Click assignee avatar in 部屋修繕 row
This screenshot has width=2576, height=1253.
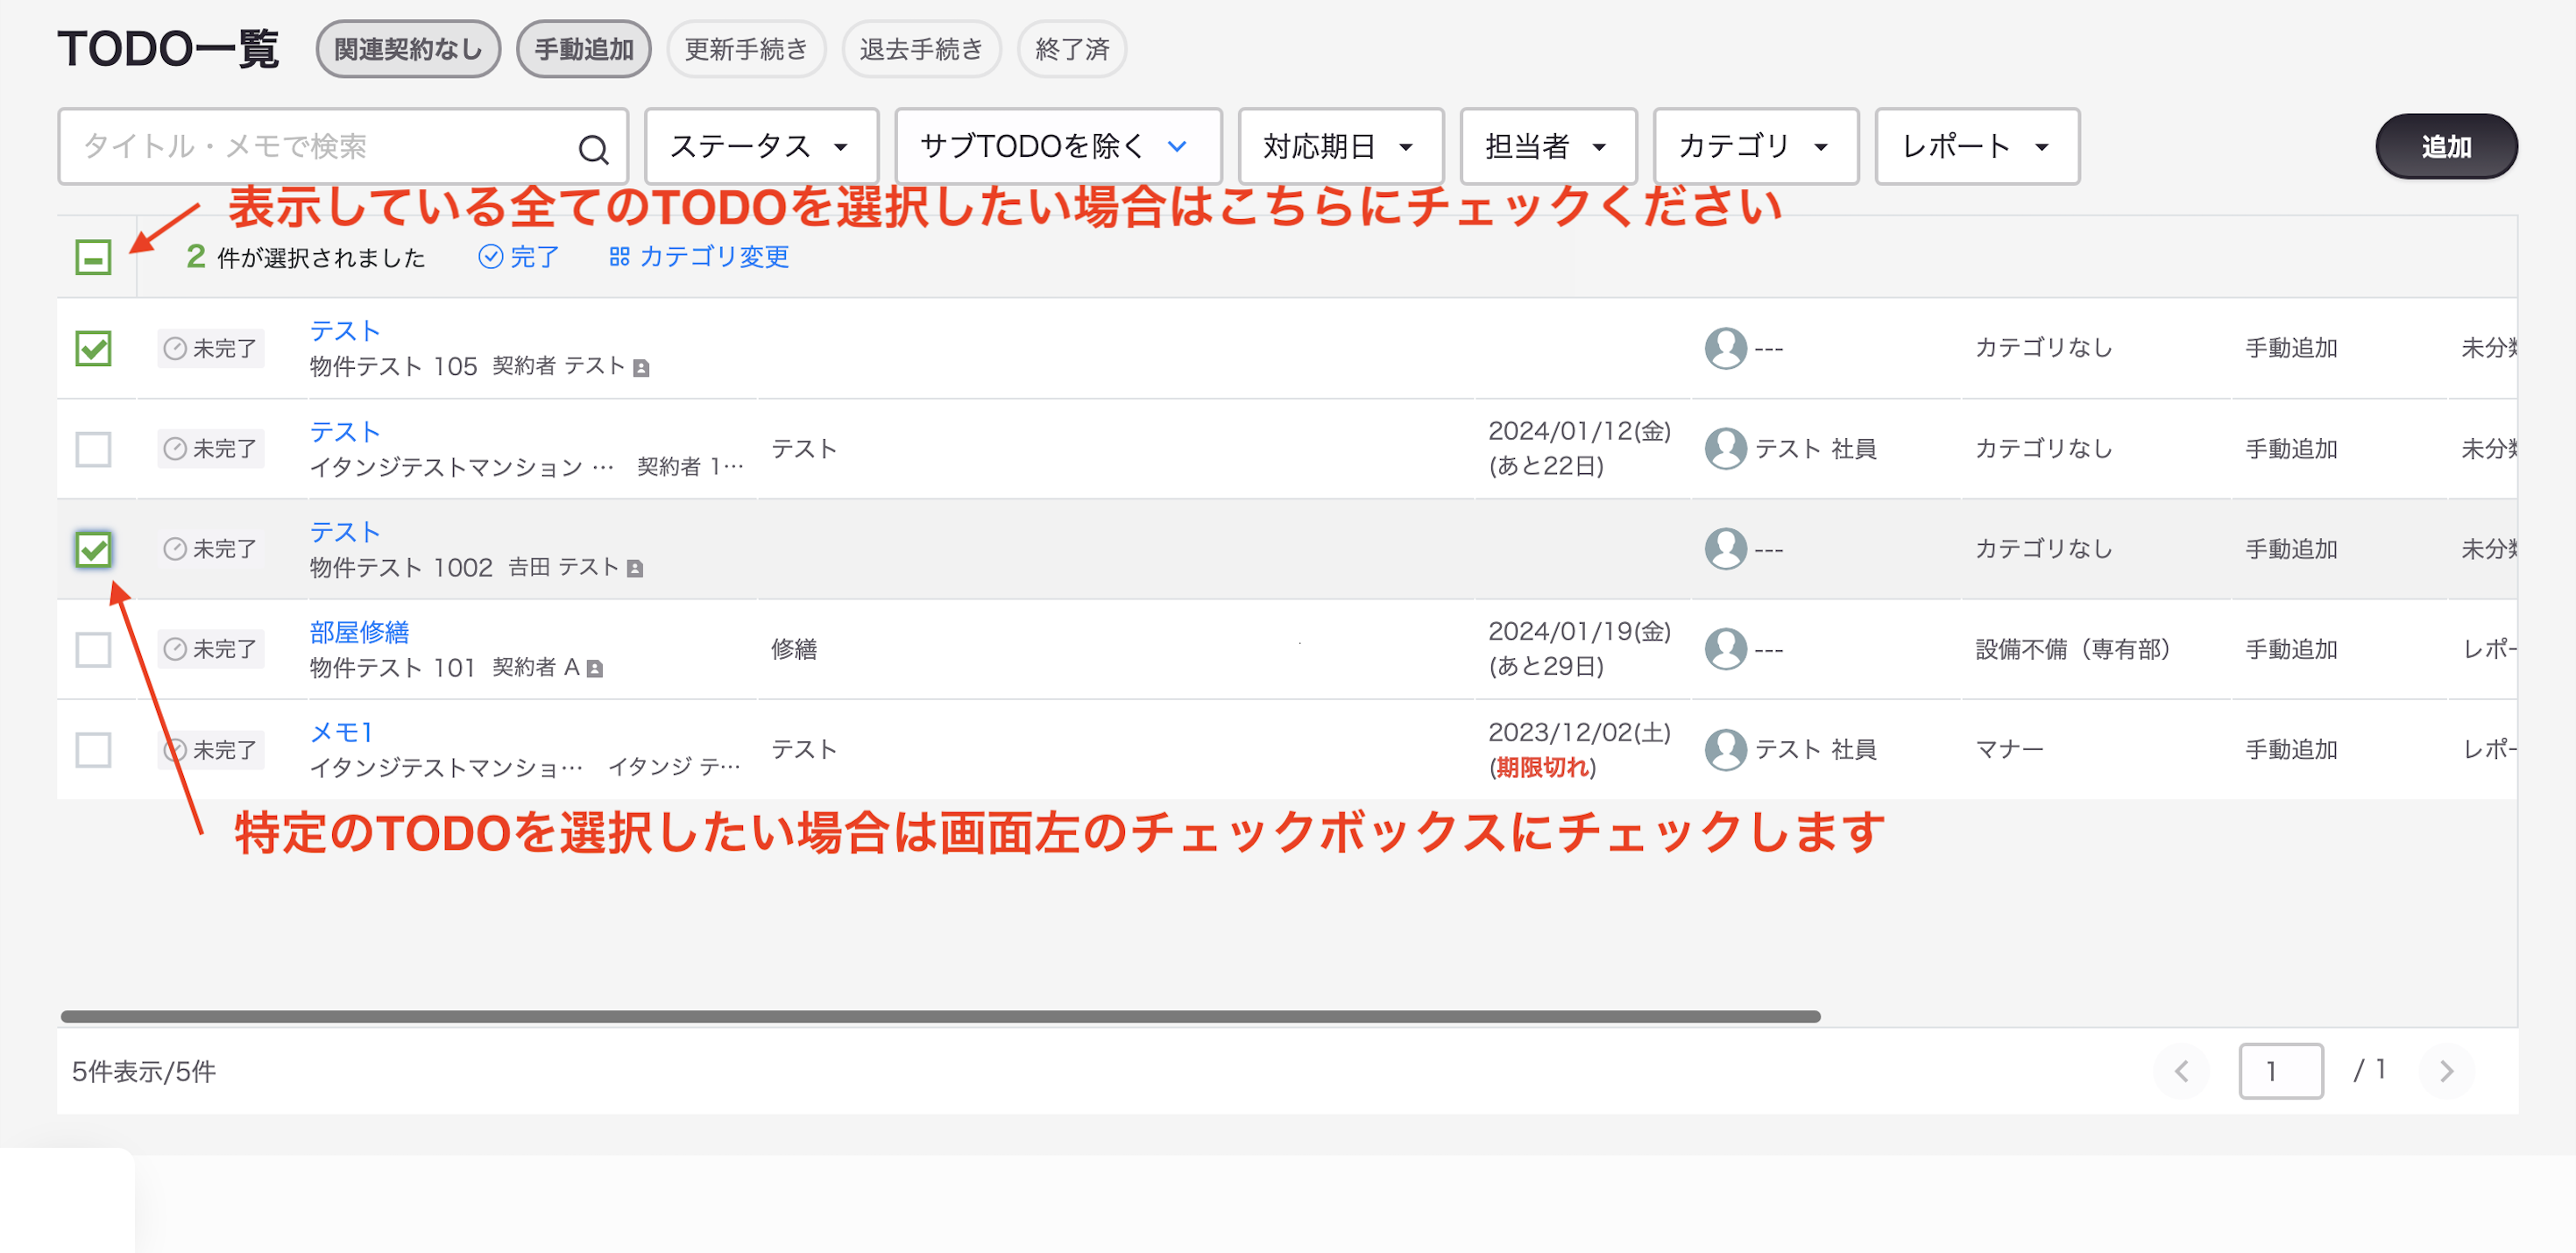coord(1725,649)
